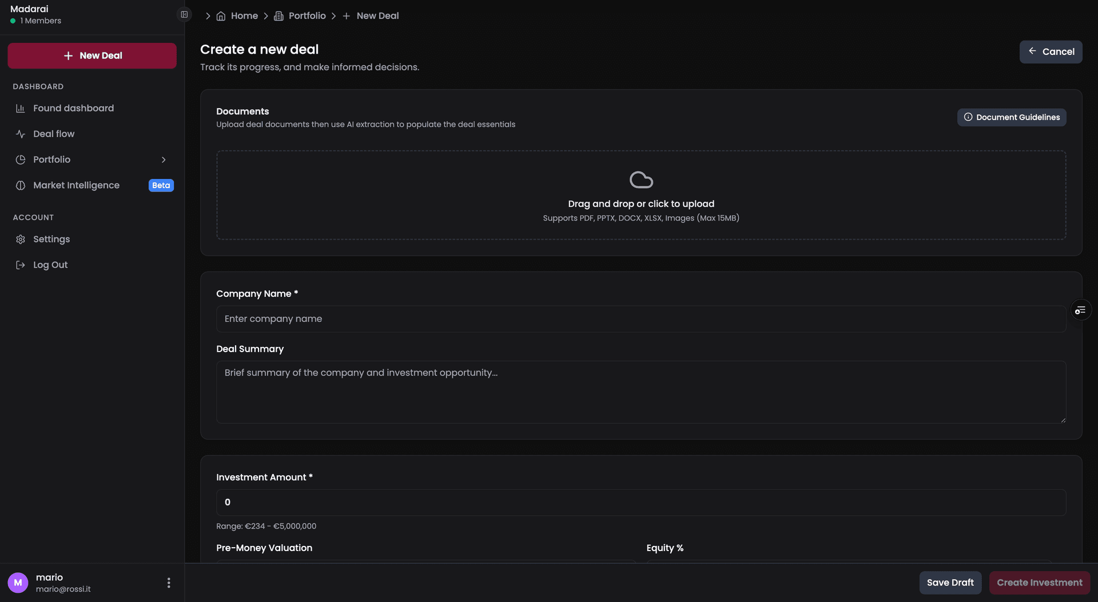Open the three-dot menu beside mario

coord(169,583)
